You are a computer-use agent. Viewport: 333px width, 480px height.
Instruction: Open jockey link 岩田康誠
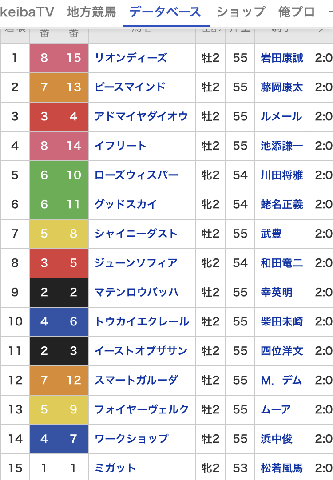tap(282, 58)
